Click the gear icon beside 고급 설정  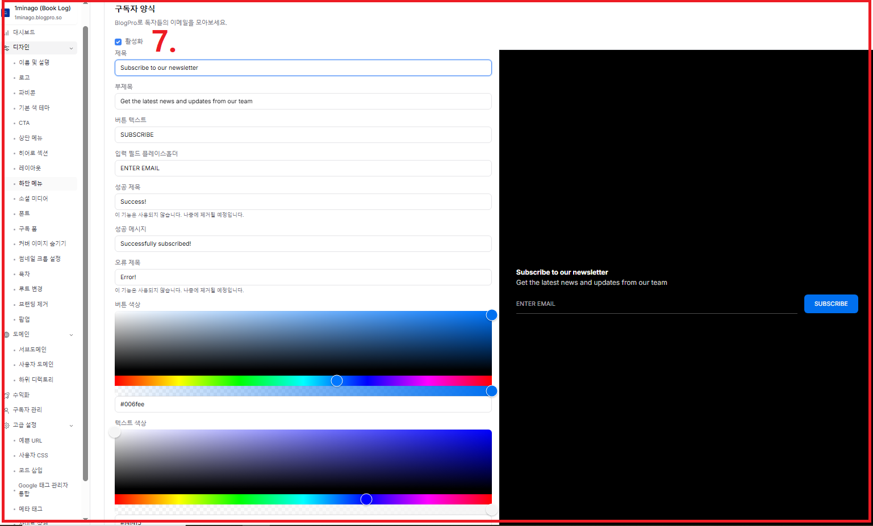pos(7,425)
